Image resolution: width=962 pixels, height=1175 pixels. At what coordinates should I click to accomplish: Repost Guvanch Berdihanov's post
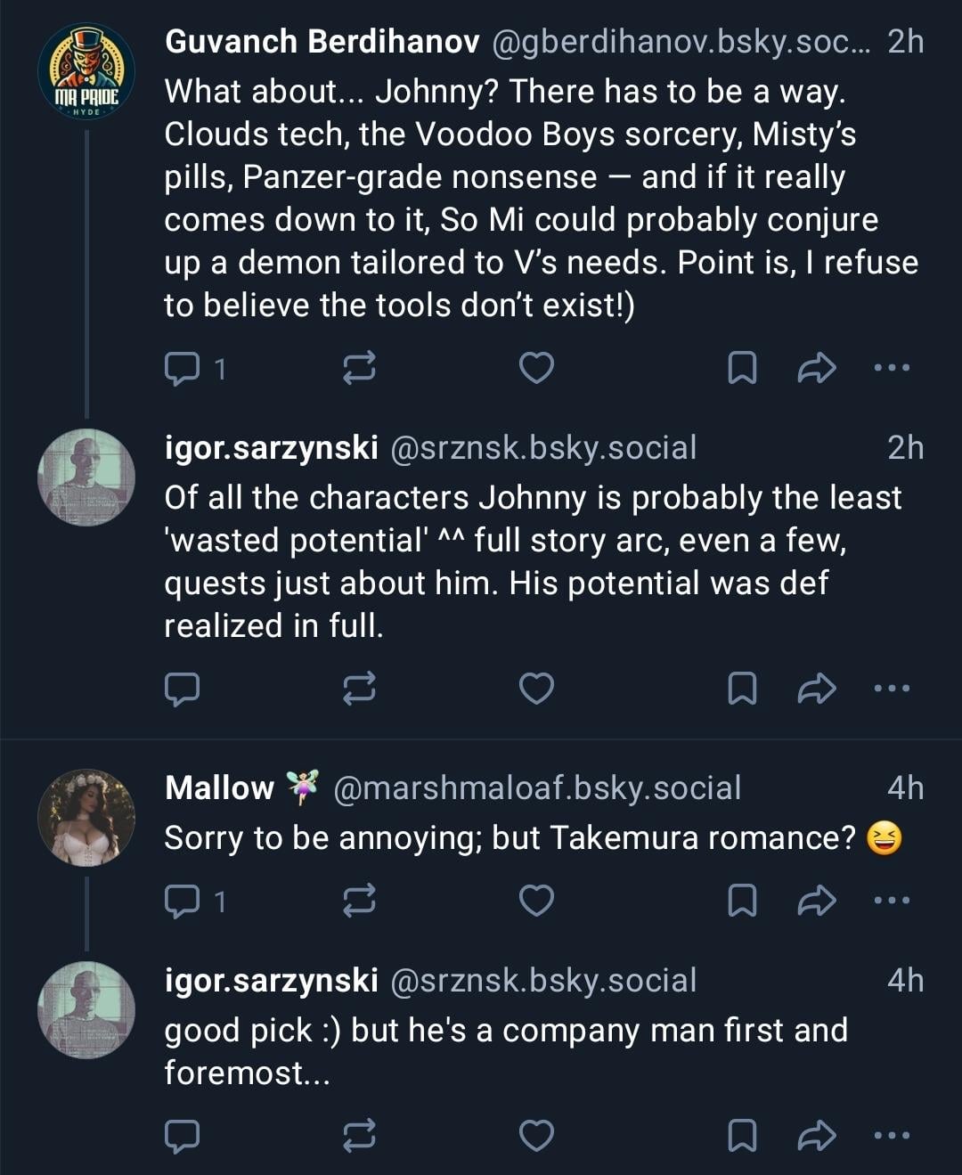click(359, 367)
